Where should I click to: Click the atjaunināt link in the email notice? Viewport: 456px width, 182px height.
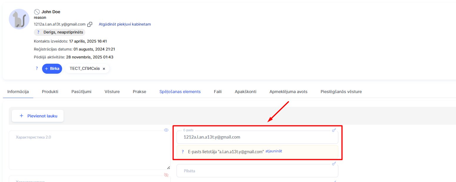click(x=274, y=151)
